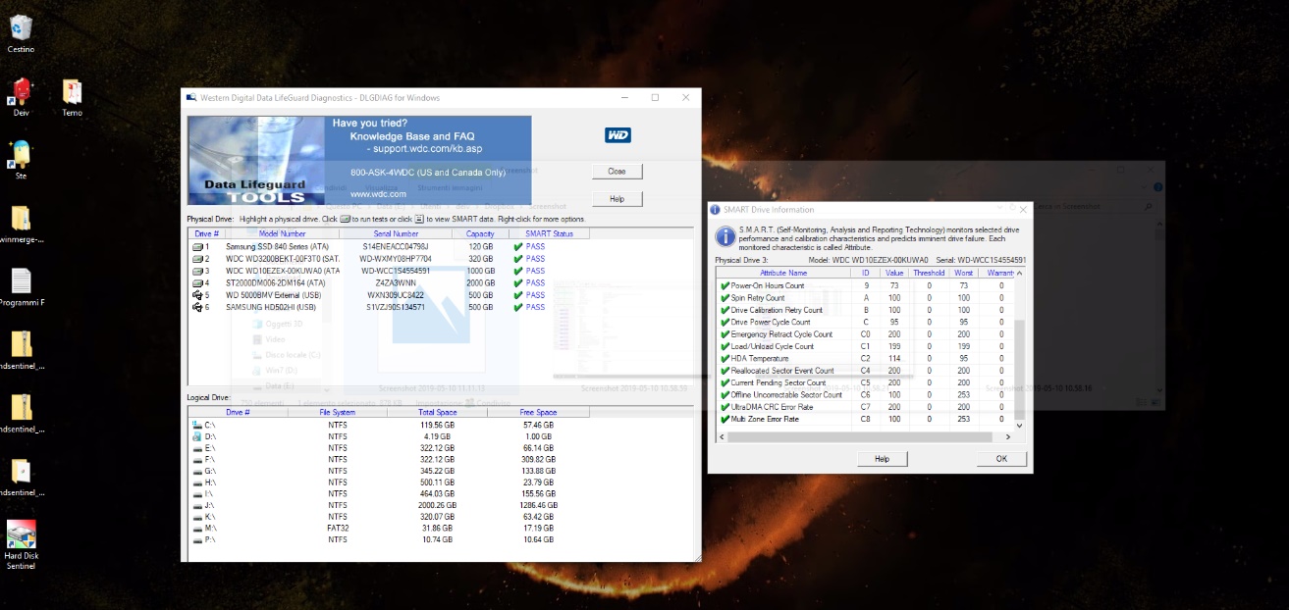Click drive icon for physical drive 1
Screen dimensions: 1289x610
pos(197,246)
